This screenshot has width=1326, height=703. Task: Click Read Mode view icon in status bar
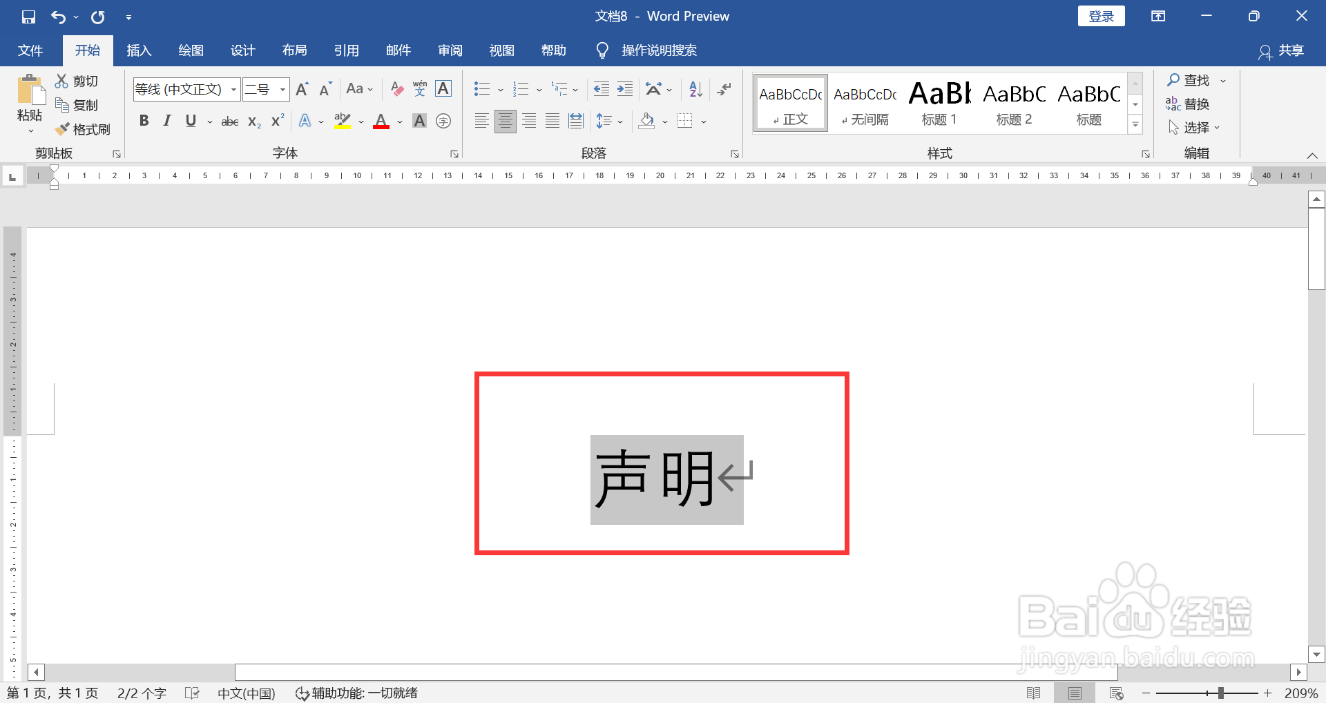click(x=1034, y=693)
